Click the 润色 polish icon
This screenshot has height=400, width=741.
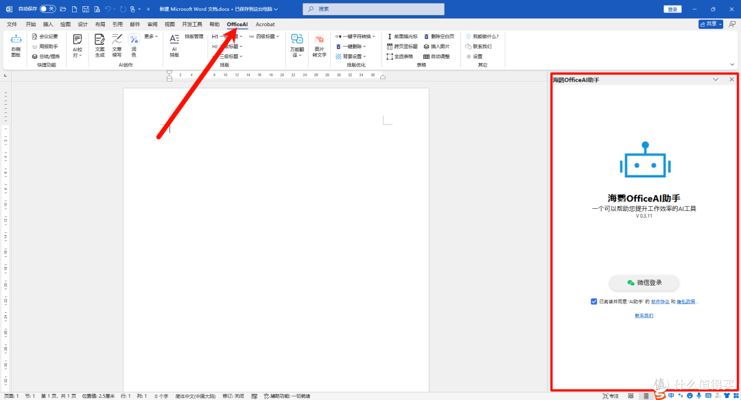[134, 45]
